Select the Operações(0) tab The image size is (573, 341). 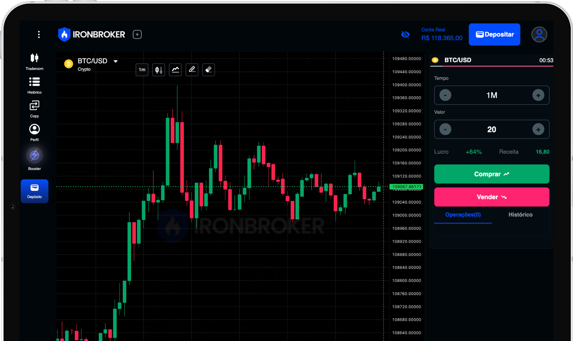(x=463, y=214)
